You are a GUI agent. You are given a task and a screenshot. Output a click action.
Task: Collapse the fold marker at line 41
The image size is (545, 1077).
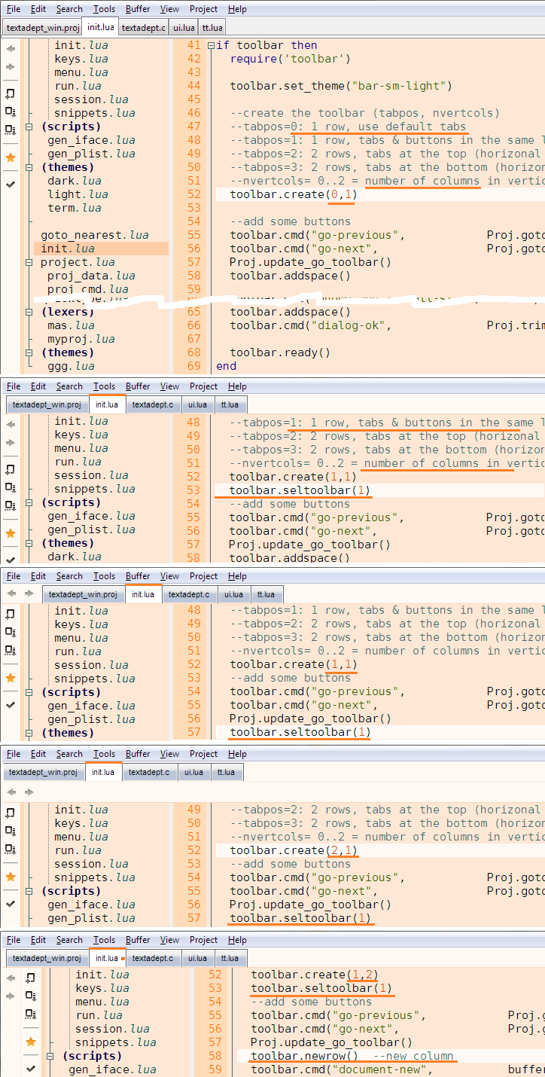212,45
